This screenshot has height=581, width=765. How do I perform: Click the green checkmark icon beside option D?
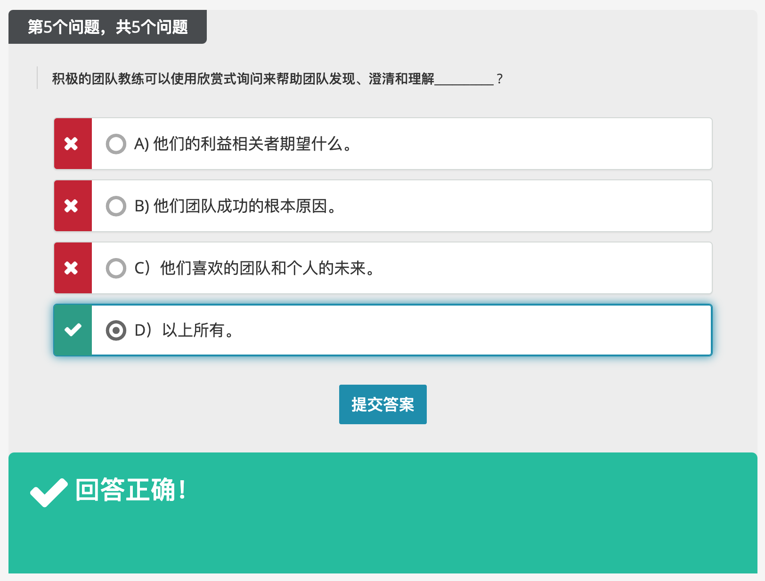[73, 330]
